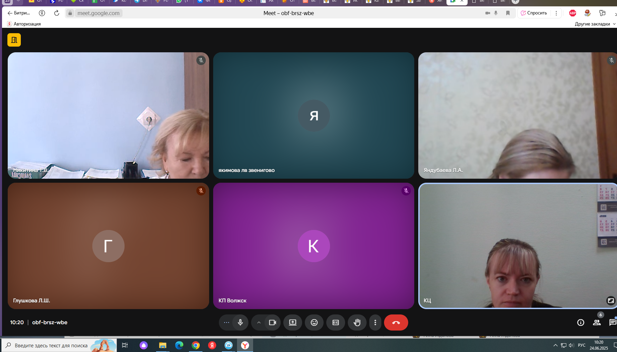Show meeting details info icon

tap(580, 322)
